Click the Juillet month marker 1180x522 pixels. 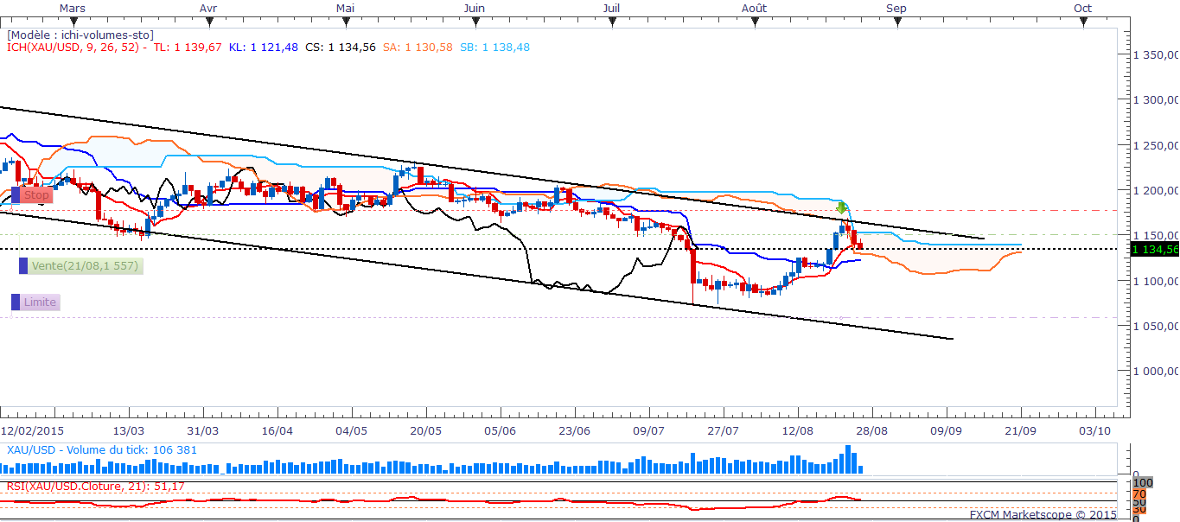point(611,8)
